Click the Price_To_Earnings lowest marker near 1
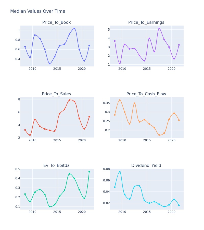 pyautogui.click(x=120, y=64)
